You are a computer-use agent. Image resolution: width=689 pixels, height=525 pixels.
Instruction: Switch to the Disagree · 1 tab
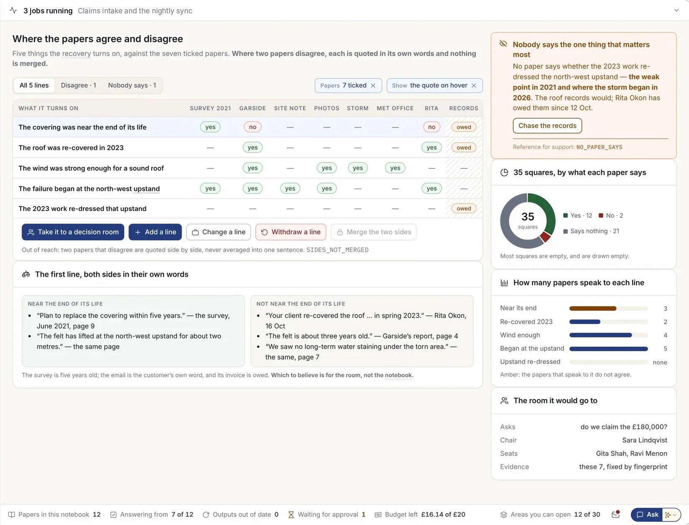(x=78, y=85)
